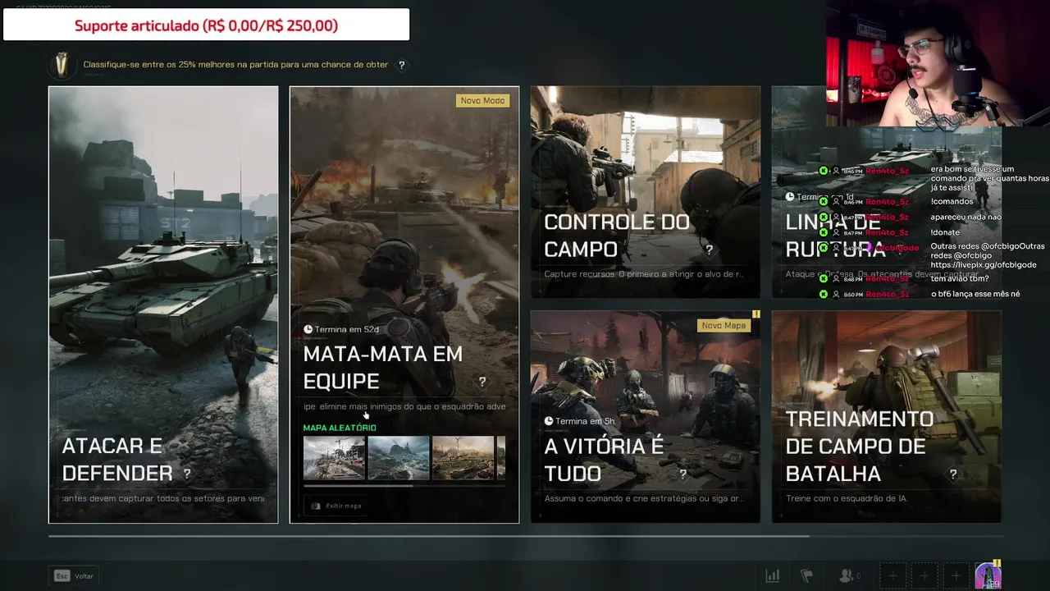1050x591 pixels.
Task: Open the flags icon in bottom bar
Action: pos(806,575)
